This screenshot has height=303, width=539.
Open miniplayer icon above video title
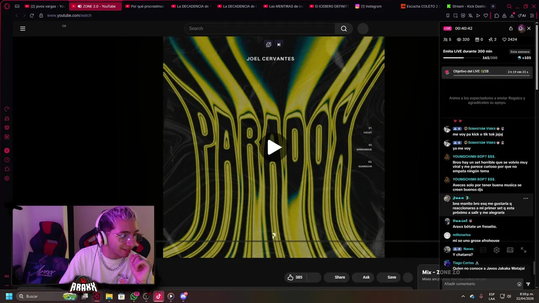(269, 45)
